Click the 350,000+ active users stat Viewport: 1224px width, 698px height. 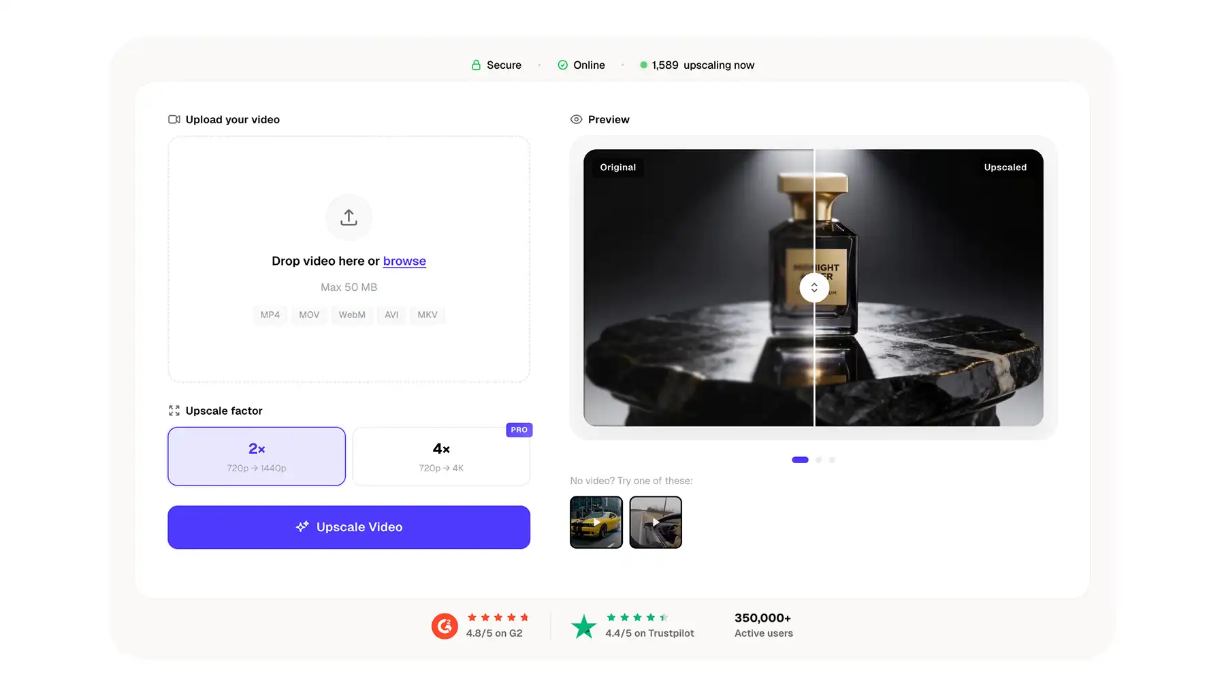(763, 625)
